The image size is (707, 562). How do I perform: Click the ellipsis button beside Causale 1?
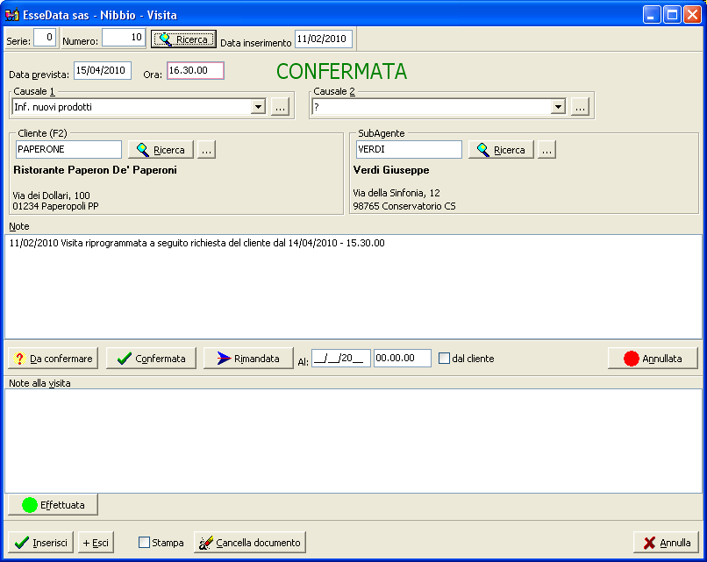[280, 107]
